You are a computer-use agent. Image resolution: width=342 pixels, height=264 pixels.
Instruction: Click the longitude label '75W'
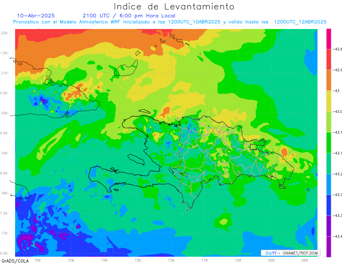71,260
